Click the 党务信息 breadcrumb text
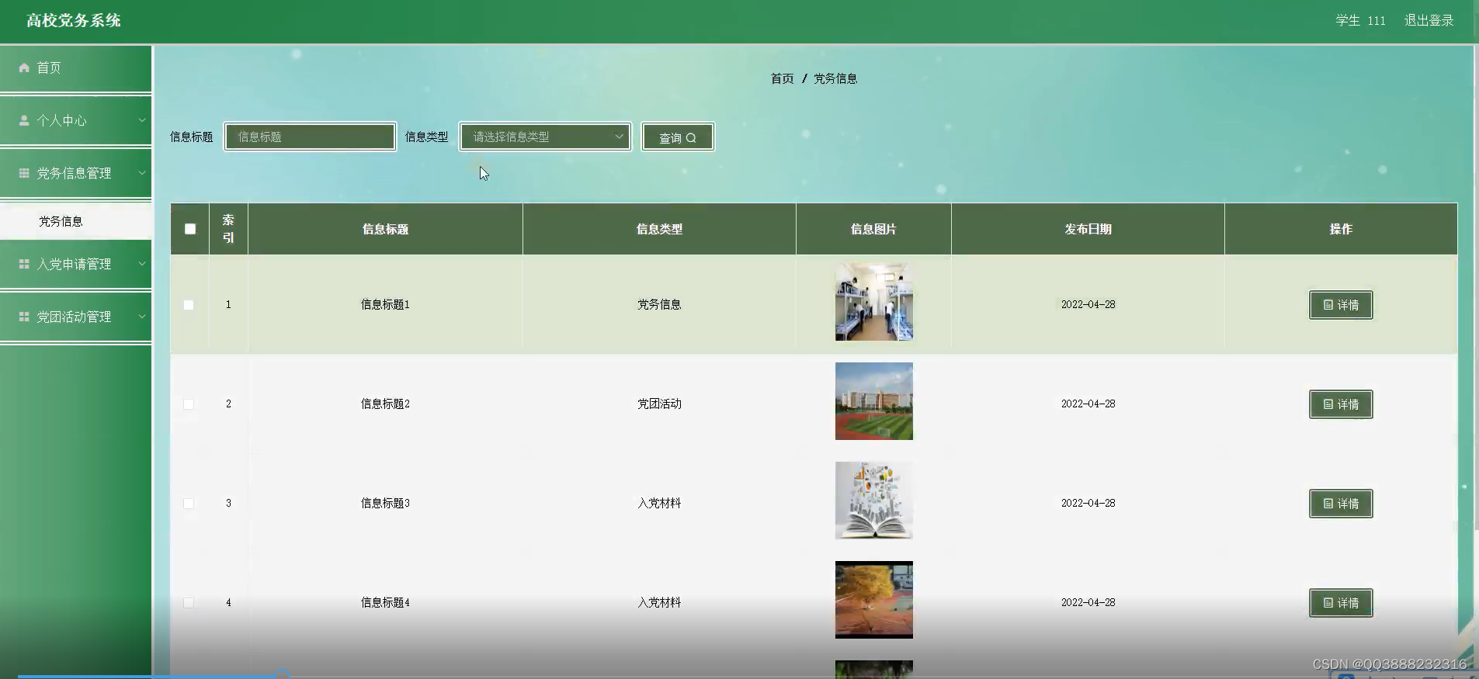Viewport: 1479px width, 679px height. [835, 78]
